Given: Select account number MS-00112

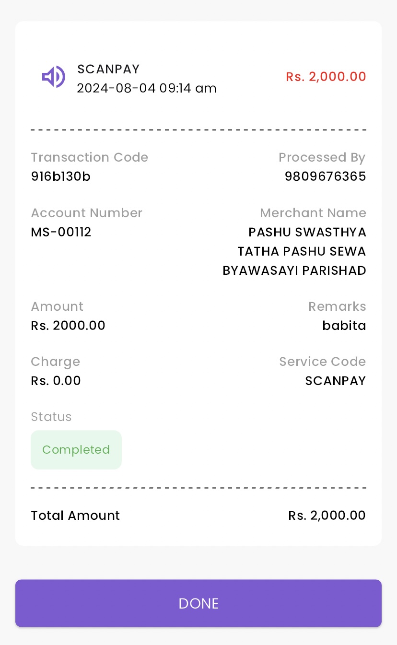Looking at the screenshot, I should coord(61,232).
